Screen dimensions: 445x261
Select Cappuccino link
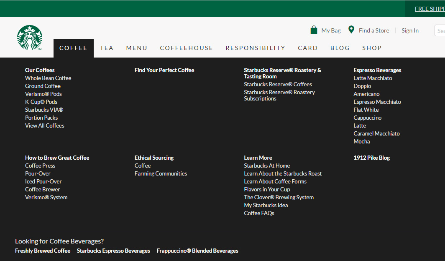(368, 118)
